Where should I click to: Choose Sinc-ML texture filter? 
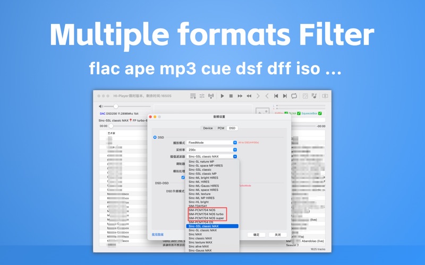point(200,194)
